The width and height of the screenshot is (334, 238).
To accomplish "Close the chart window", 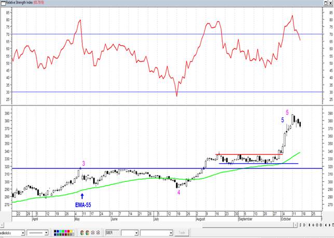I will 331,3.
